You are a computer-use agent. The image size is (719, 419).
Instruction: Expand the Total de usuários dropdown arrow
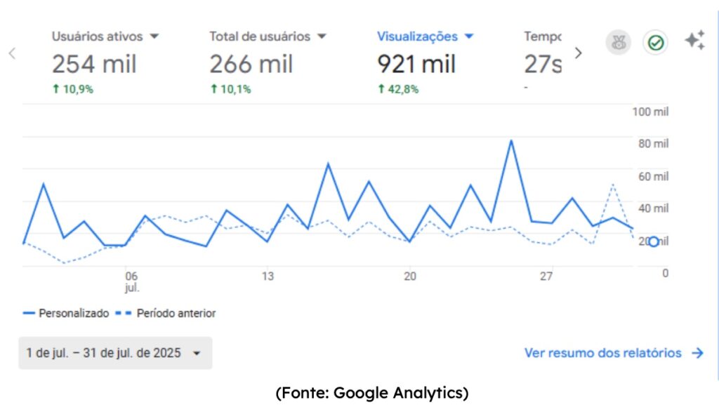tap(322, 36)
